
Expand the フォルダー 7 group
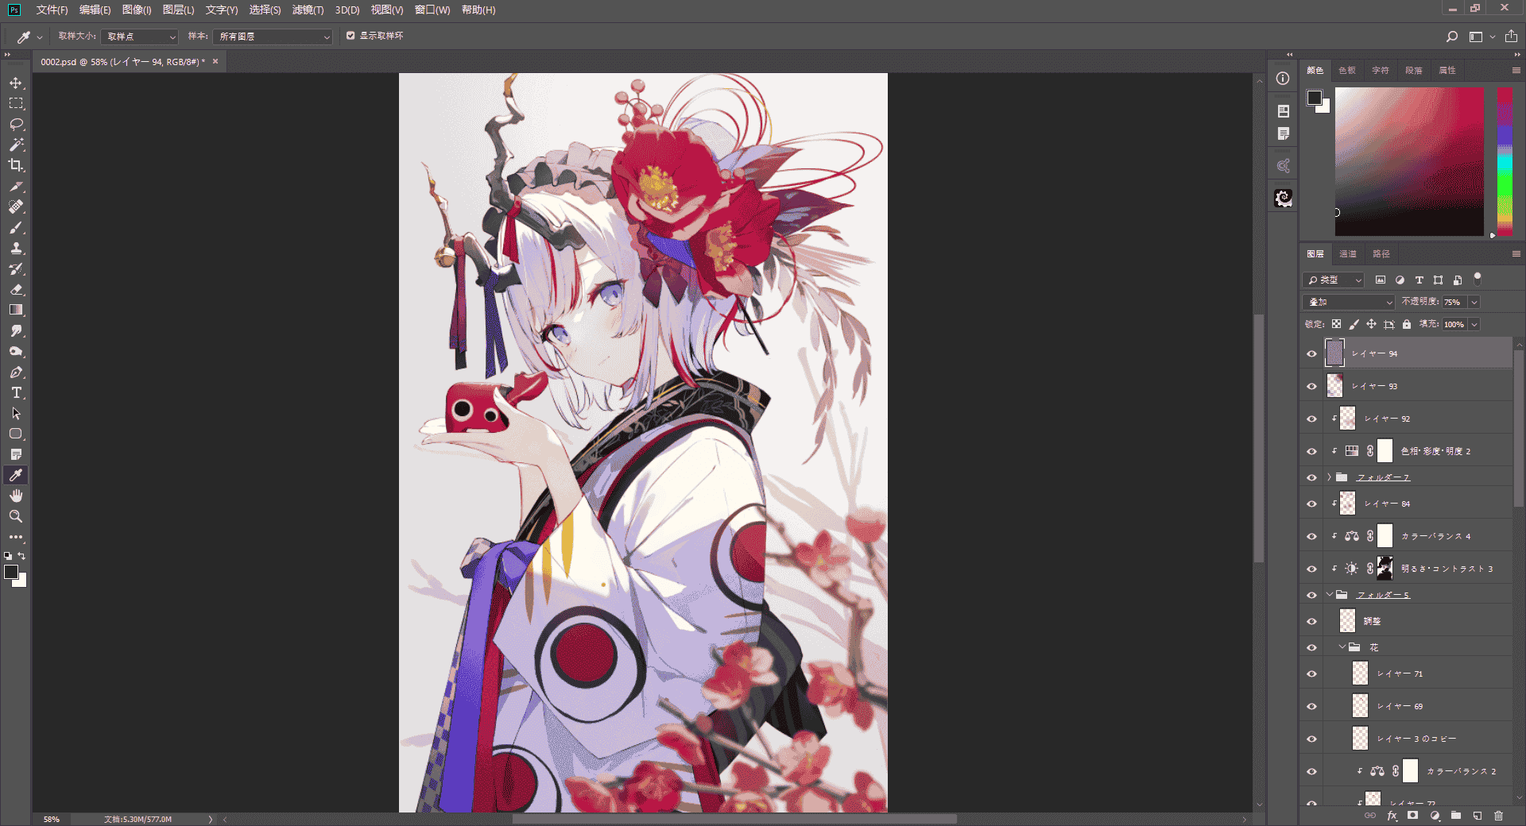coord(1330,477)
